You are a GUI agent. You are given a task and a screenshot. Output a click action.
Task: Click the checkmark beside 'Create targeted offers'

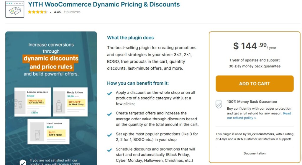tap(109, 114)
